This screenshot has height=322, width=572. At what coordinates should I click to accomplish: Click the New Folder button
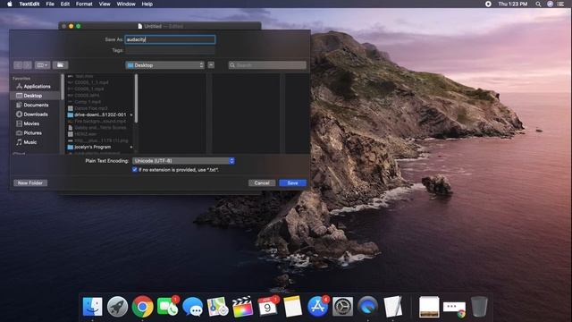[30, 182]
